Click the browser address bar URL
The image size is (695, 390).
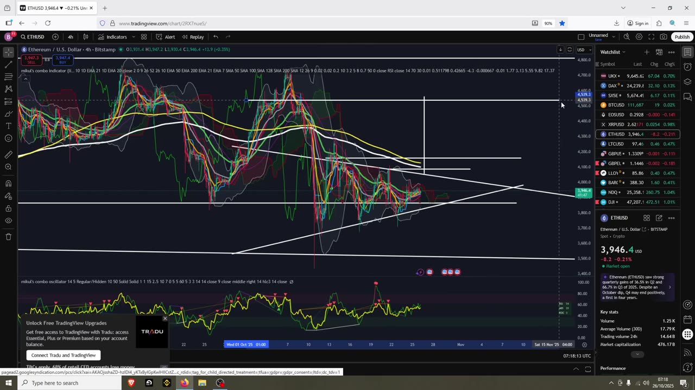point(162,23)
